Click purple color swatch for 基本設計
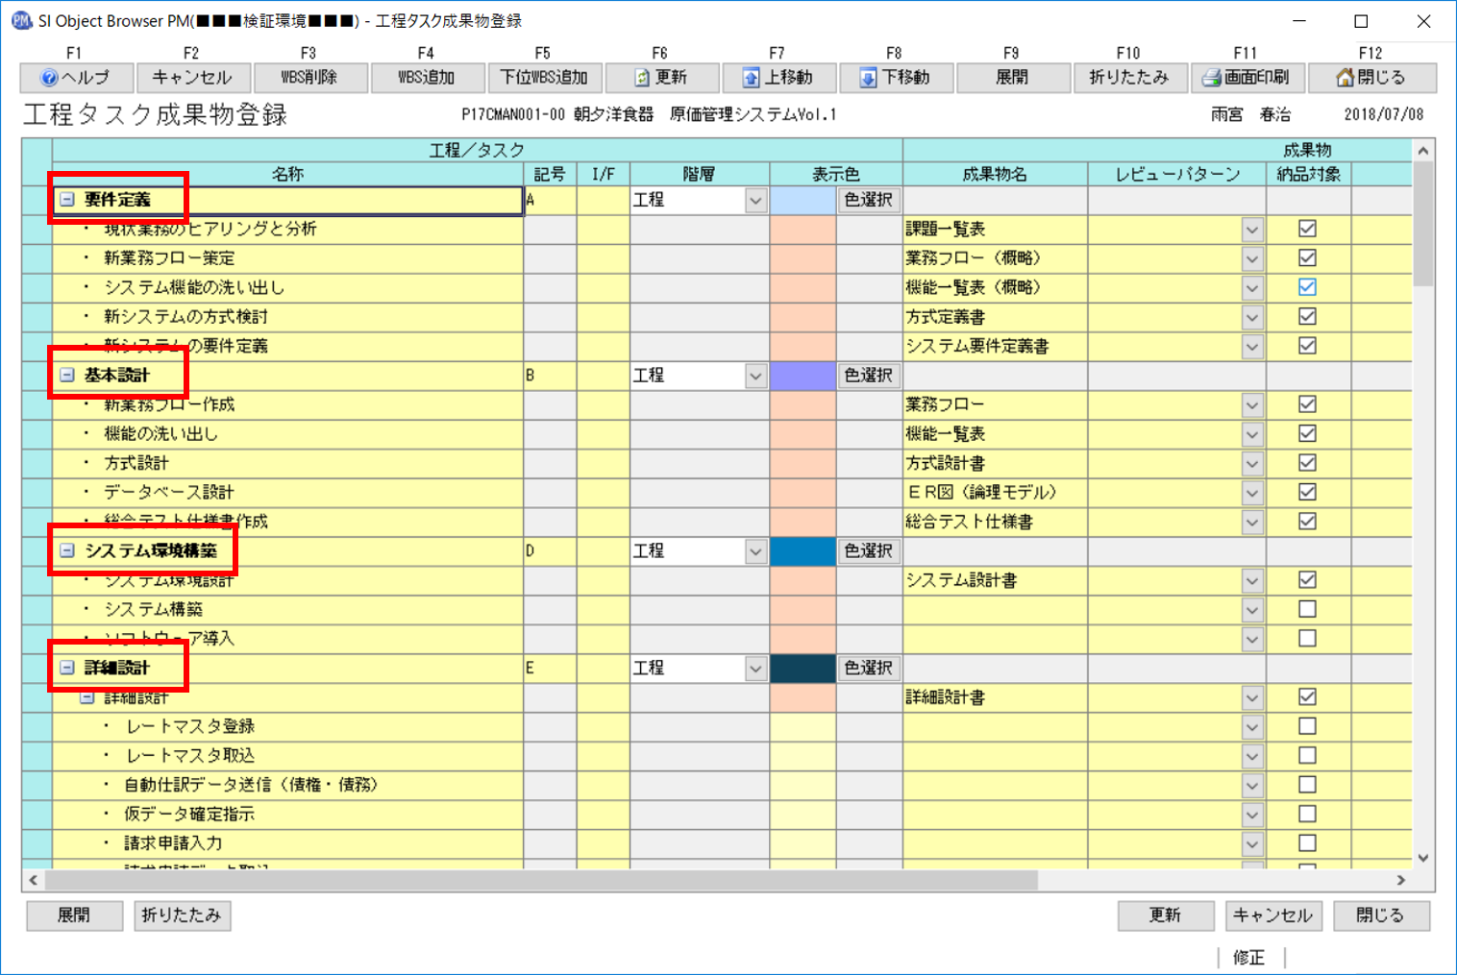1457x975 pixels. tap(803, 376)
